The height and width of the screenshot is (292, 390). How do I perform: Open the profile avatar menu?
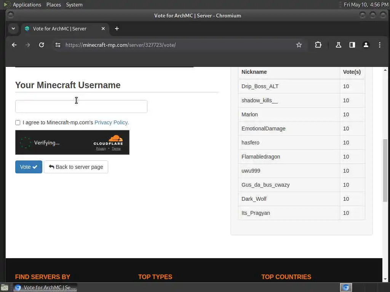coord(366,45)
